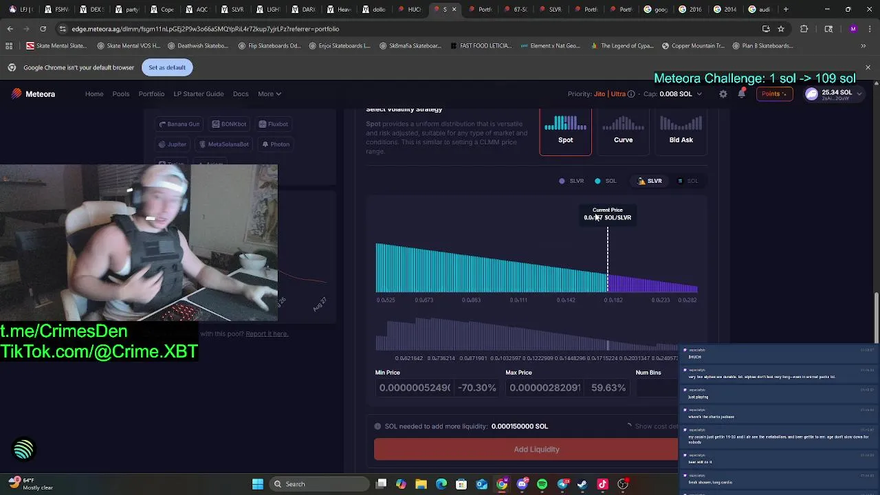
Task: Switch to the HUCH browser tab
Action: [x=410, y=10]
